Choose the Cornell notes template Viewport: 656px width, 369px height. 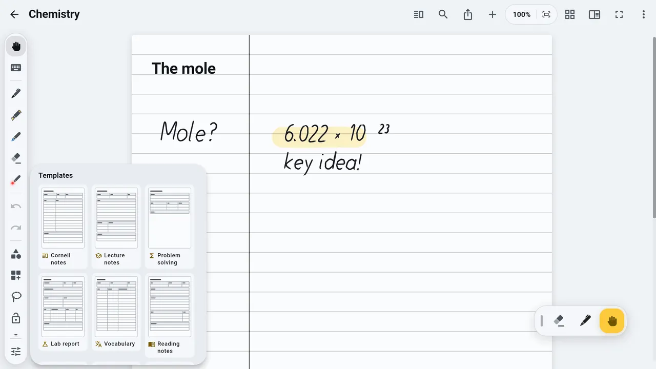tap(63, 227)
